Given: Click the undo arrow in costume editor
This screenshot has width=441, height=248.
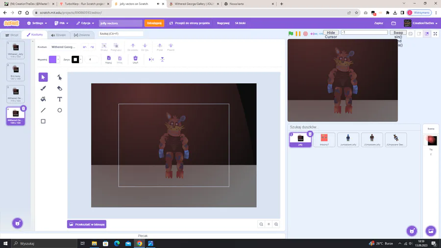Looking at the screenshot, I should [85, 47].
